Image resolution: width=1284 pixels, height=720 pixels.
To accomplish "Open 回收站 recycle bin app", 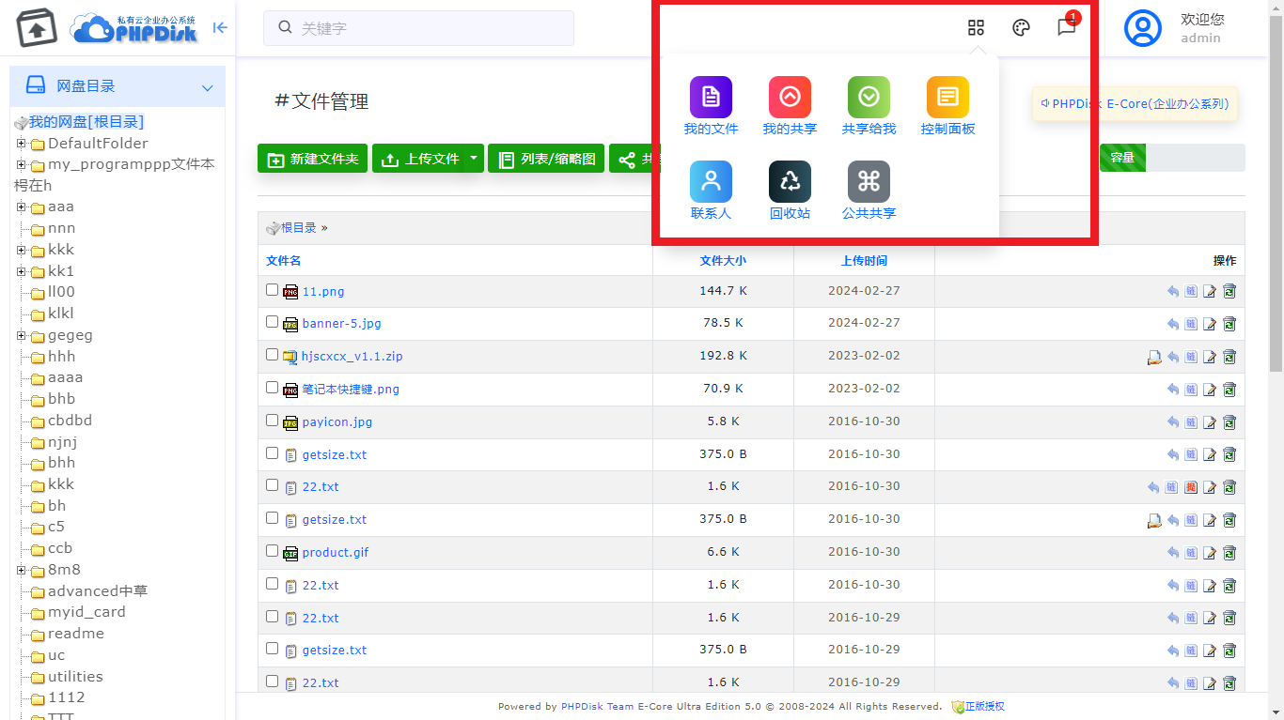I will pos(790,191).
